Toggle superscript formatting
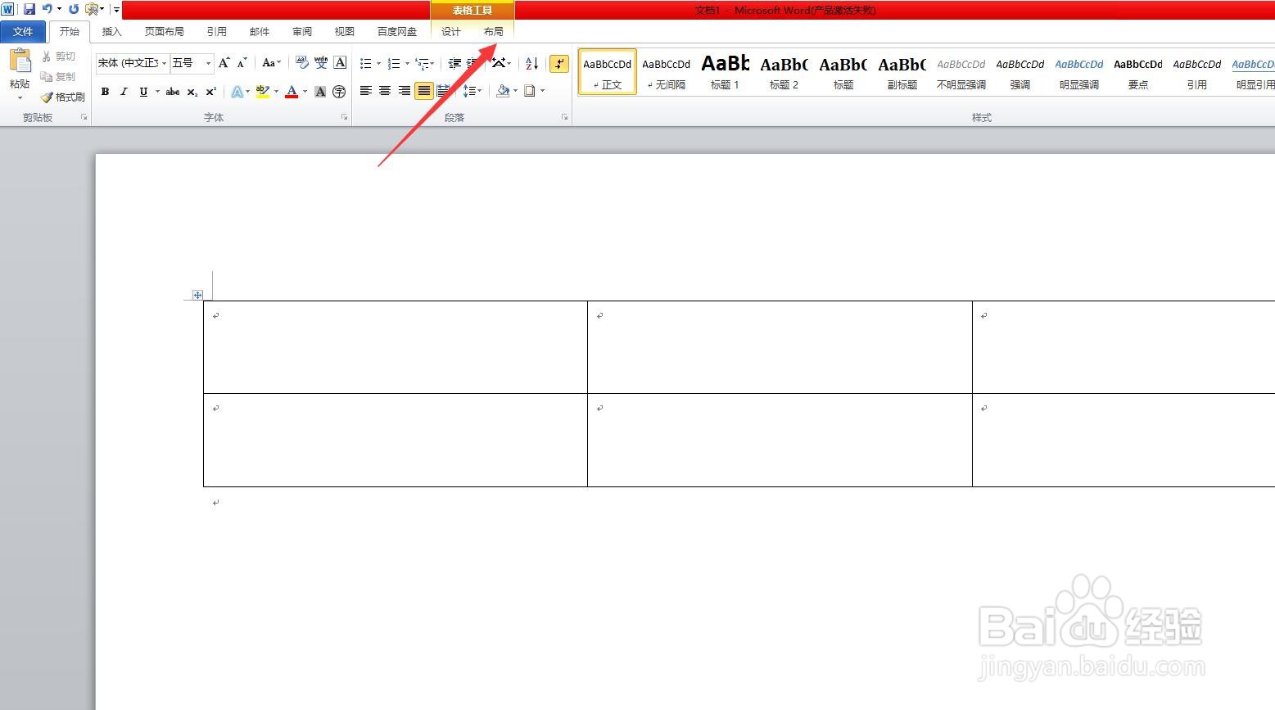Image resolution: width=1275 pixels, height=710 pixels. 210,92
